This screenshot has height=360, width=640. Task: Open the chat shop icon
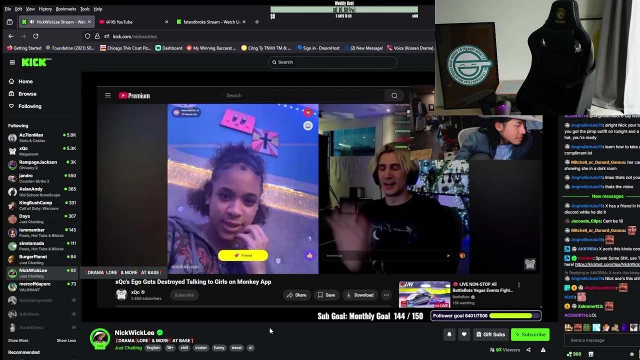coord(591,354)
